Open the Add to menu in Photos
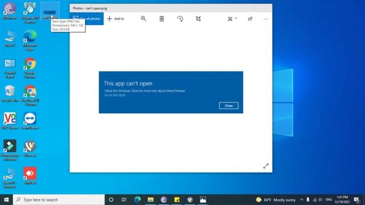This screenshot has width=365, height=205. (x=115, y=19)
